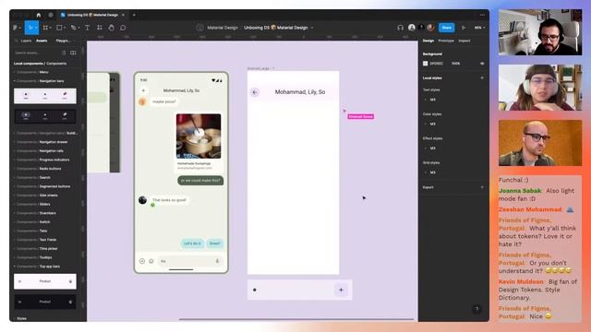Switch to the Prototype tab
This screenshot has width=591, height=332.
446,41
